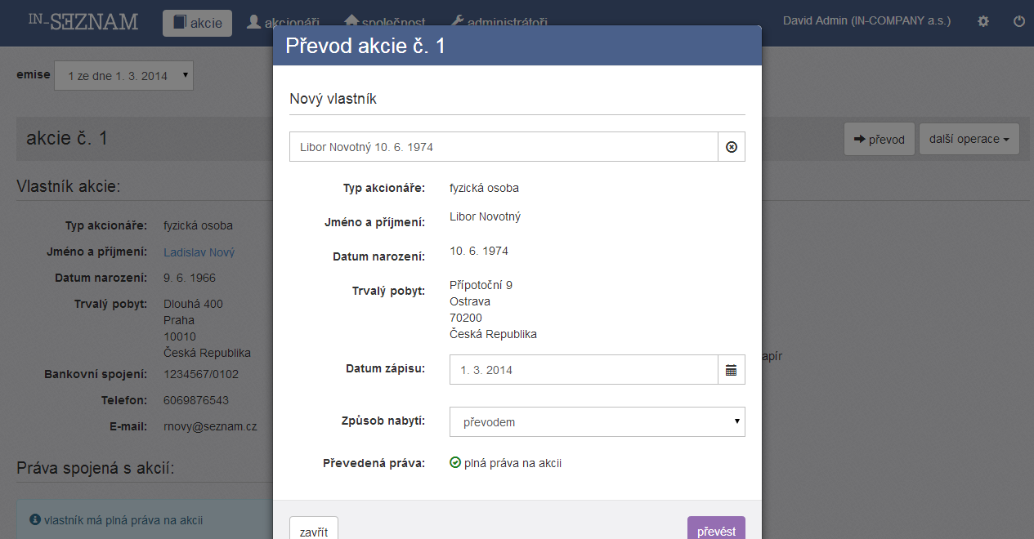Open the calendar picker for Datum zápisu
Screen dimensions: 1034x539
click(x=732, y=370)
